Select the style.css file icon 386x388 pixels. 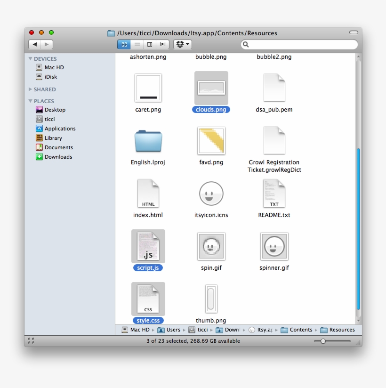tap(148, 298)
